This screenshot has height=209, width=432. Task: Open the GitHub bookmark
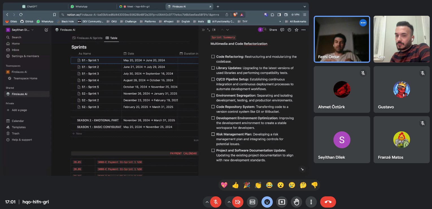pyautogui.click(x=27, y=21)
